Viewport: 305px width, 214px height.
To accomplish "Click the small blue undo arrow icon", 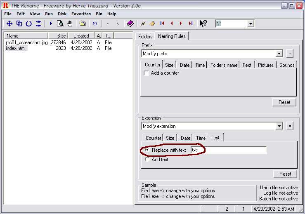I will (95, 24).
